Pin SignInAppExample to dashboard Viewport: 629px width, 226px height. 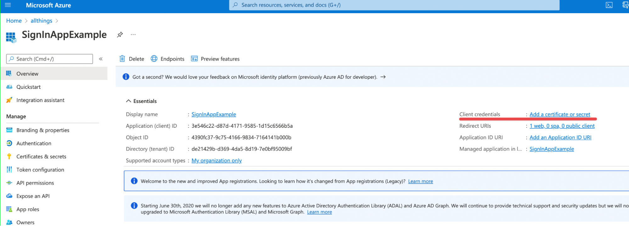120,35
